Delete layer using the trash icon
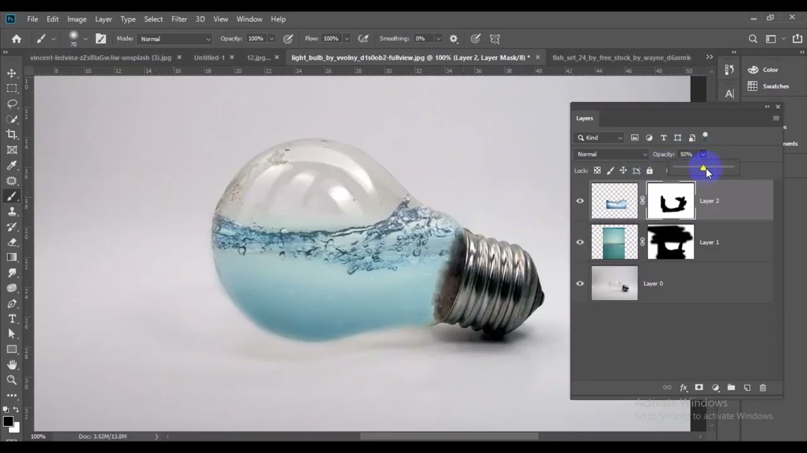 pos(763,388)
